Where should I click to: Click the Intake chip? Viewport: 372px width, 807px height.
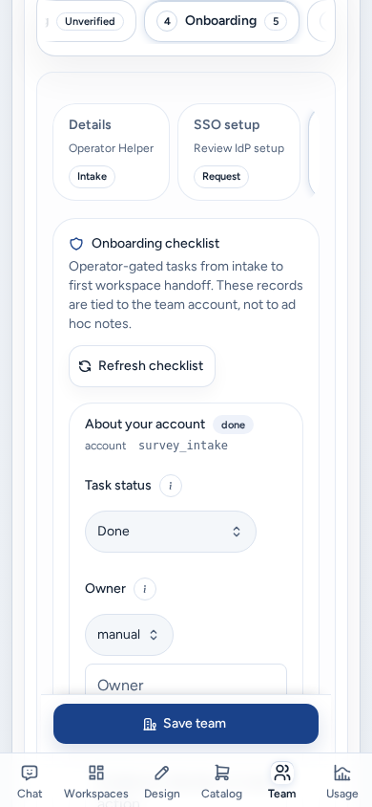(92, 177)
